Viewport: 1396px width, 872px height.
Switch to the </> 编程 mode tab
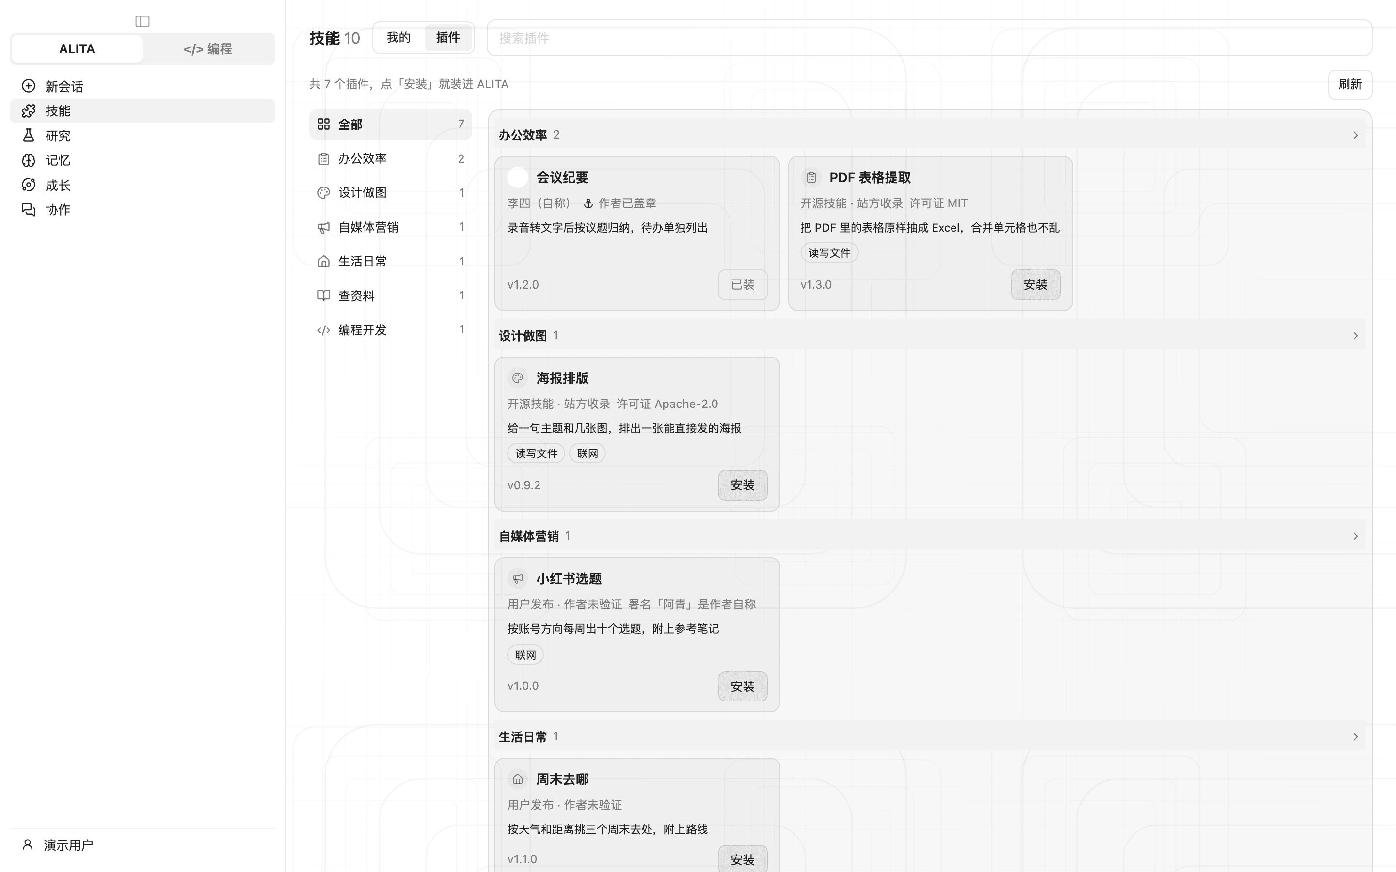(207, 49)
